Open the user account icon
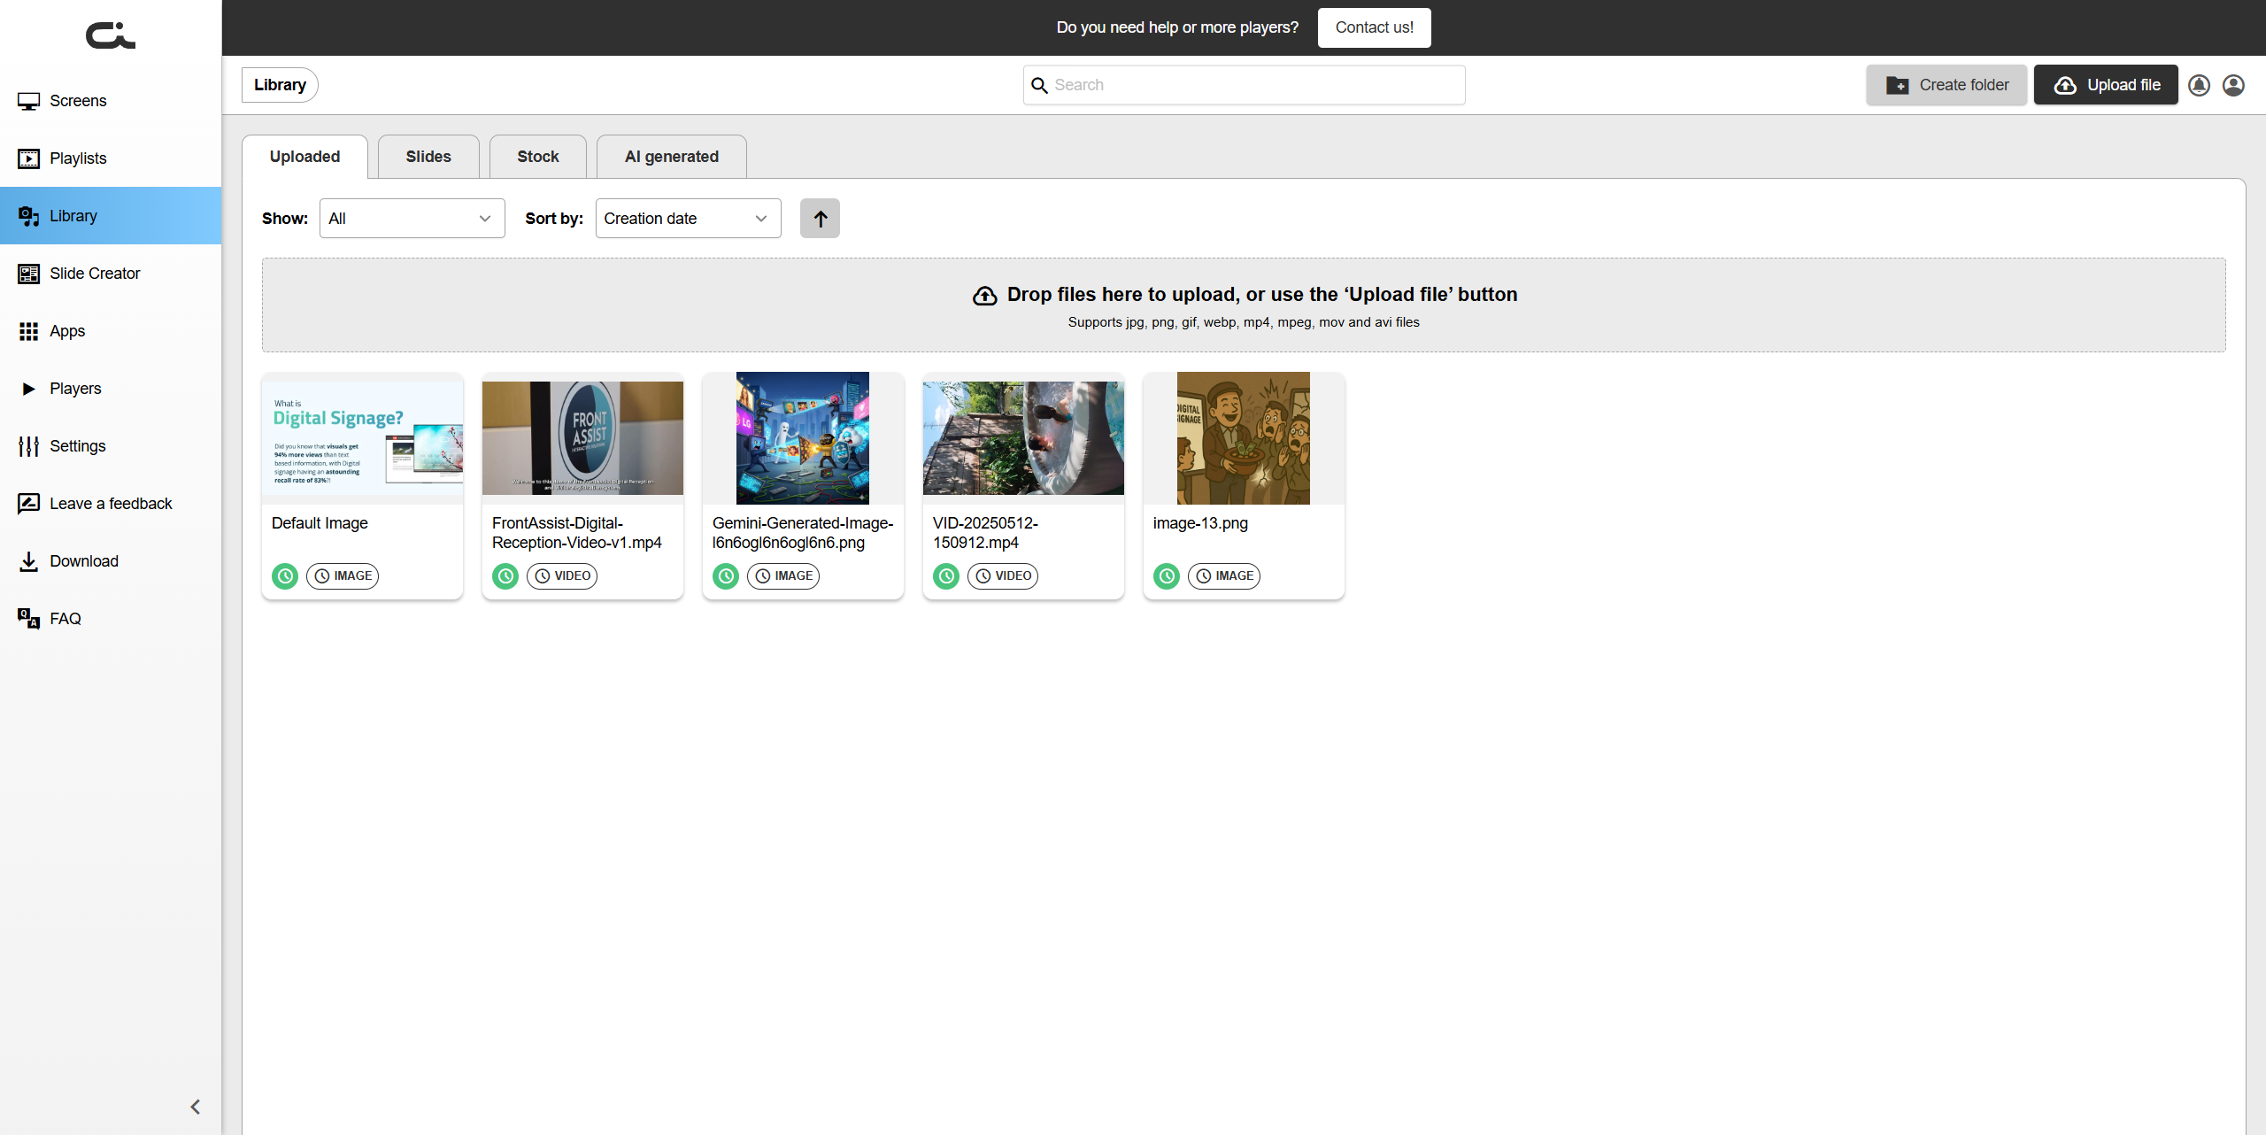Viewport: 2266px width, 1135px height. [x=2233, y=85]
